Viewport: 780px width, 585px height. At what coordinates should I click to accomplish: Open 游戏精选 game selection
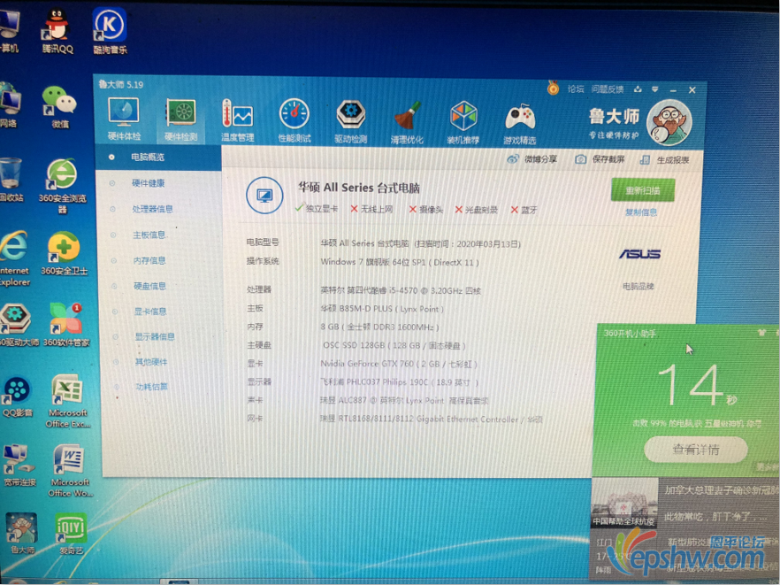[x=520, y=124]
